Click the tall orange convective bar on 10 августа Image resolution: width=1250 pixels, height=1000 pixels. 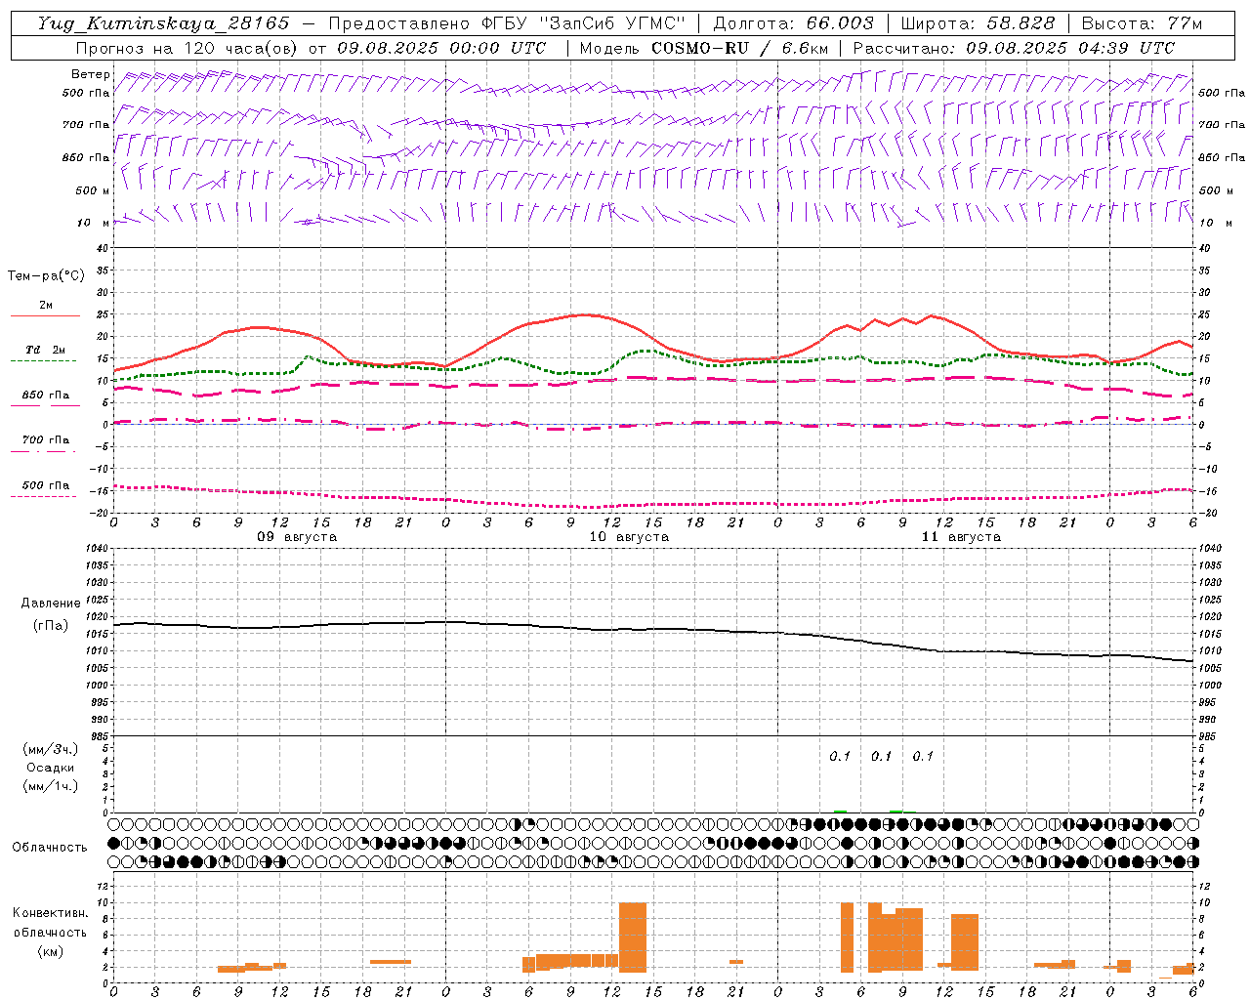coord(633,937)
